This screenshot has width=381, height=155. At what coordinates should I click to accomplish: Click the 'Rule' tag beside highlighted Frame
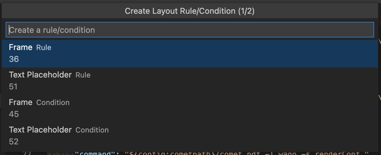[x=44, y=47]
